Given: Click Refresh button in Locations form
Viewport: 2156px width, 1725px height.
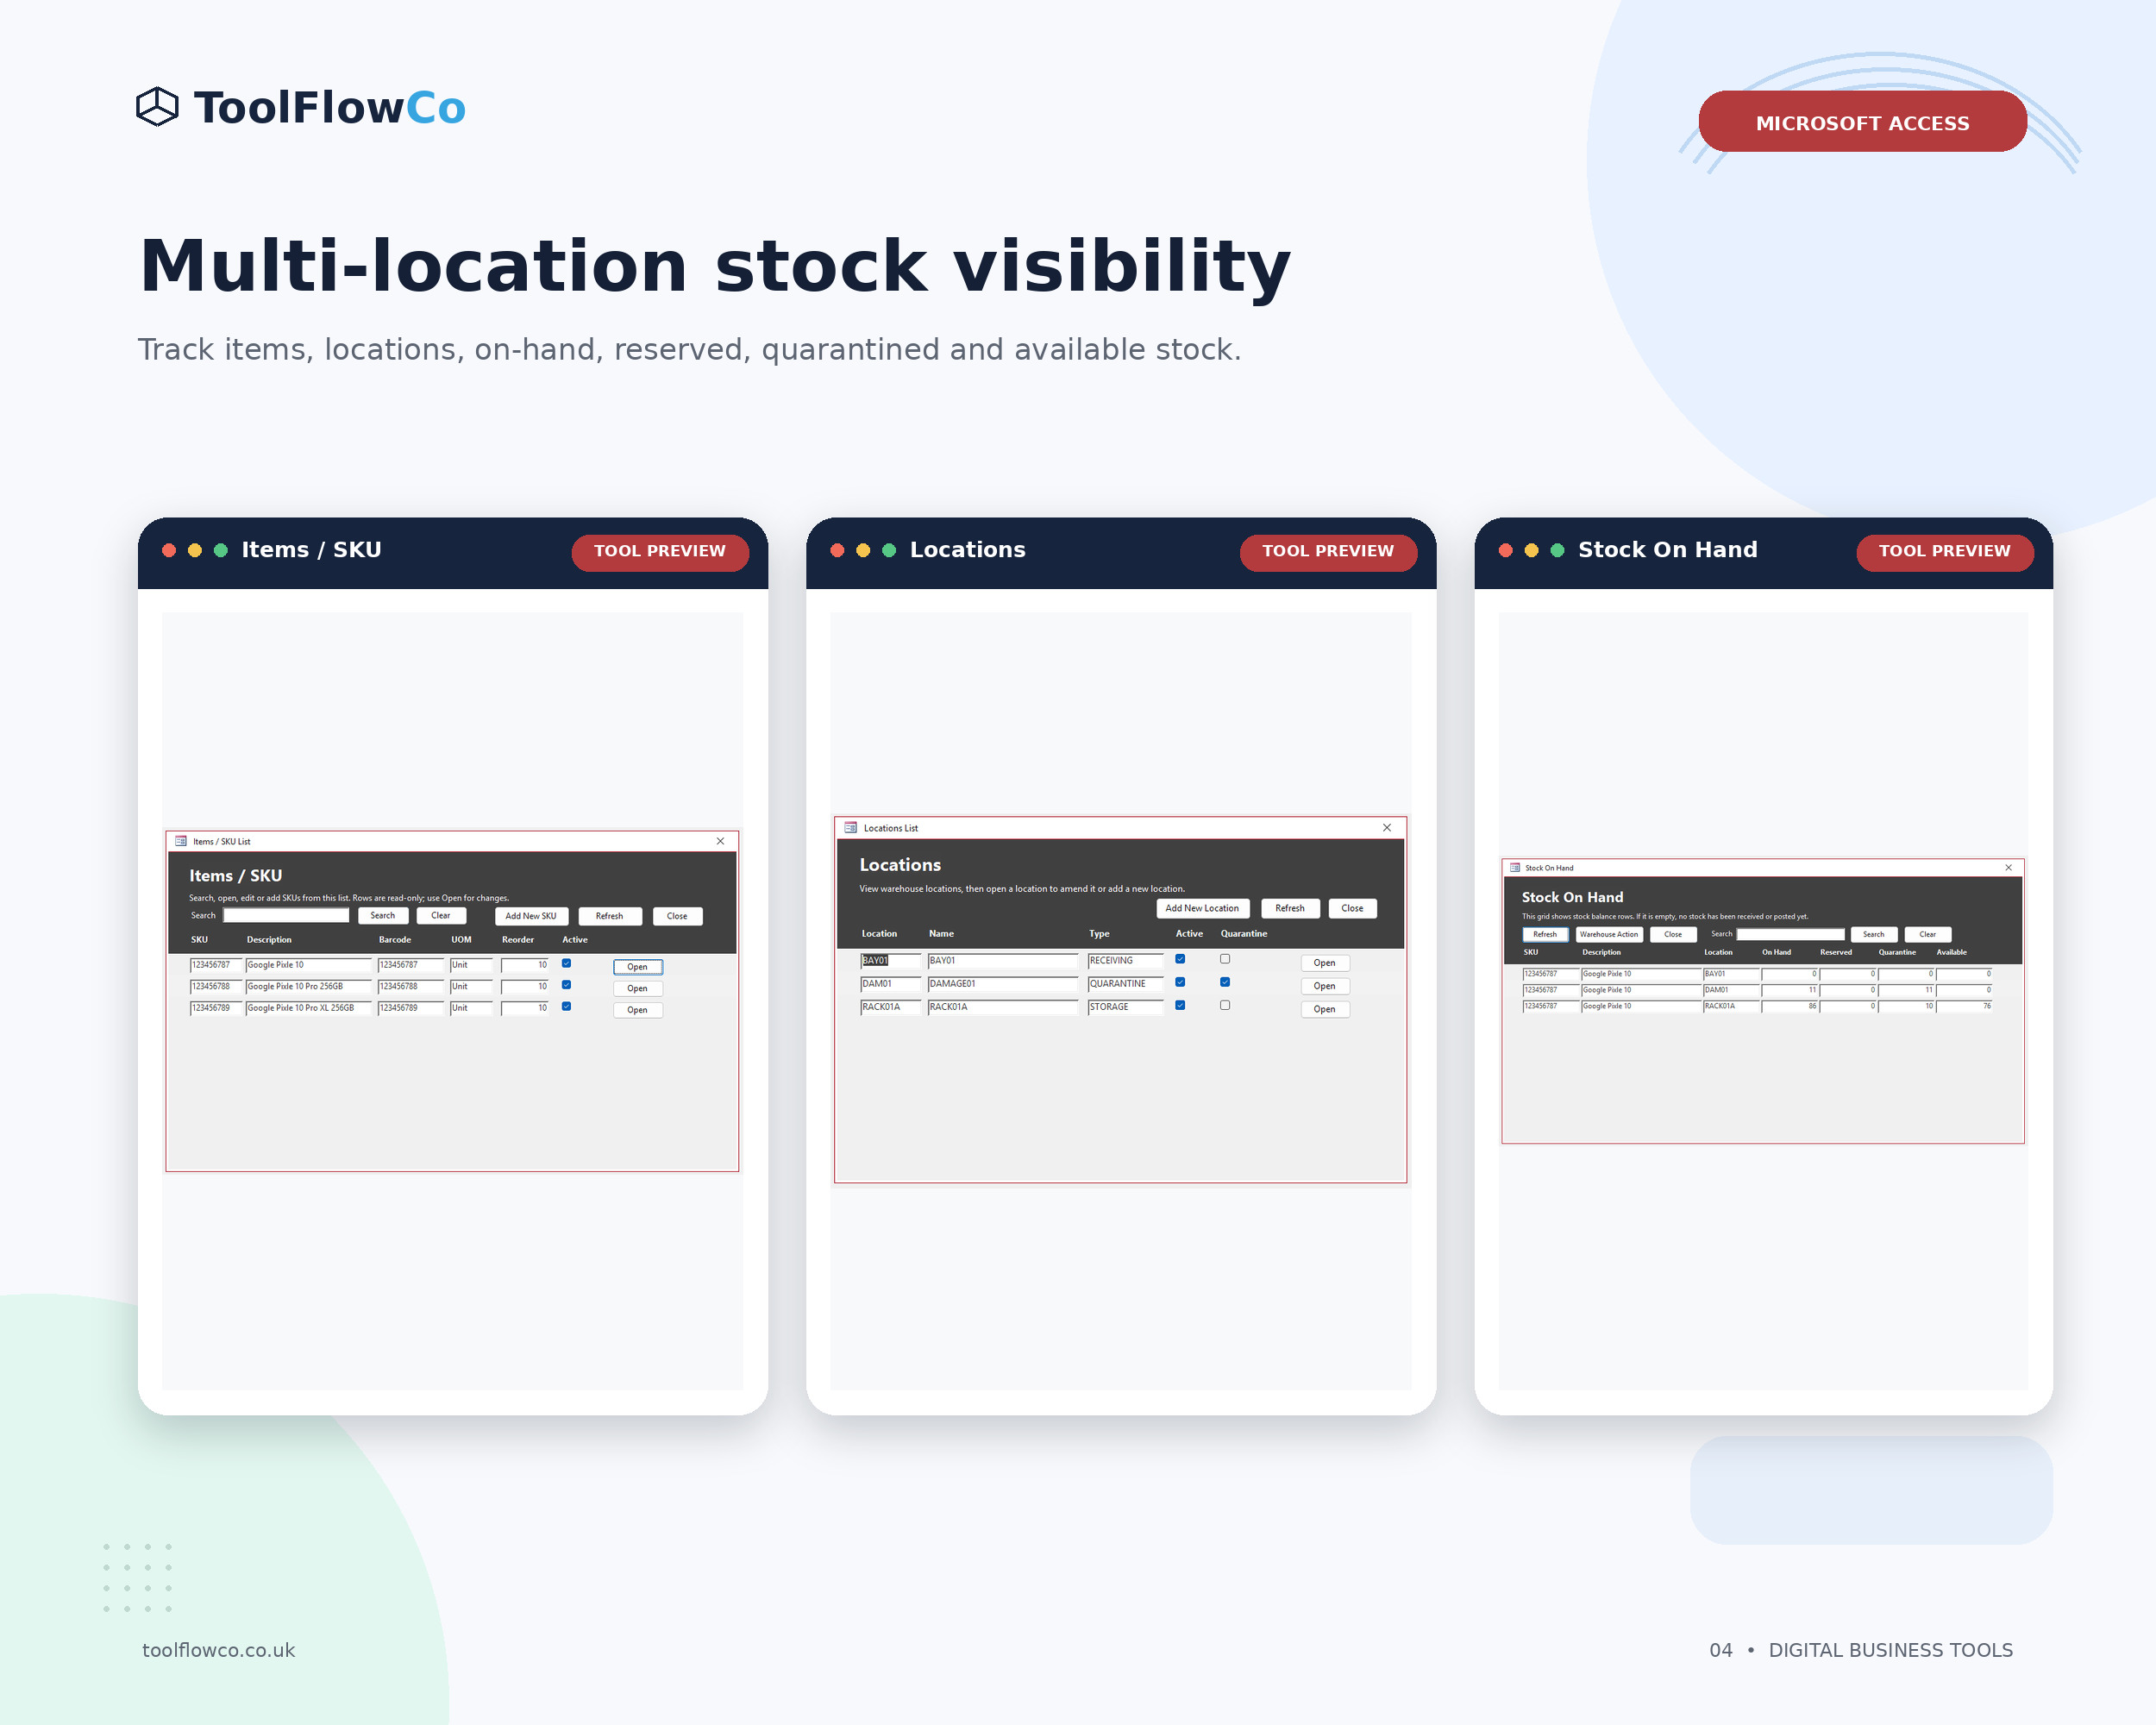Looking at the screenshot, I should 1290,908.
